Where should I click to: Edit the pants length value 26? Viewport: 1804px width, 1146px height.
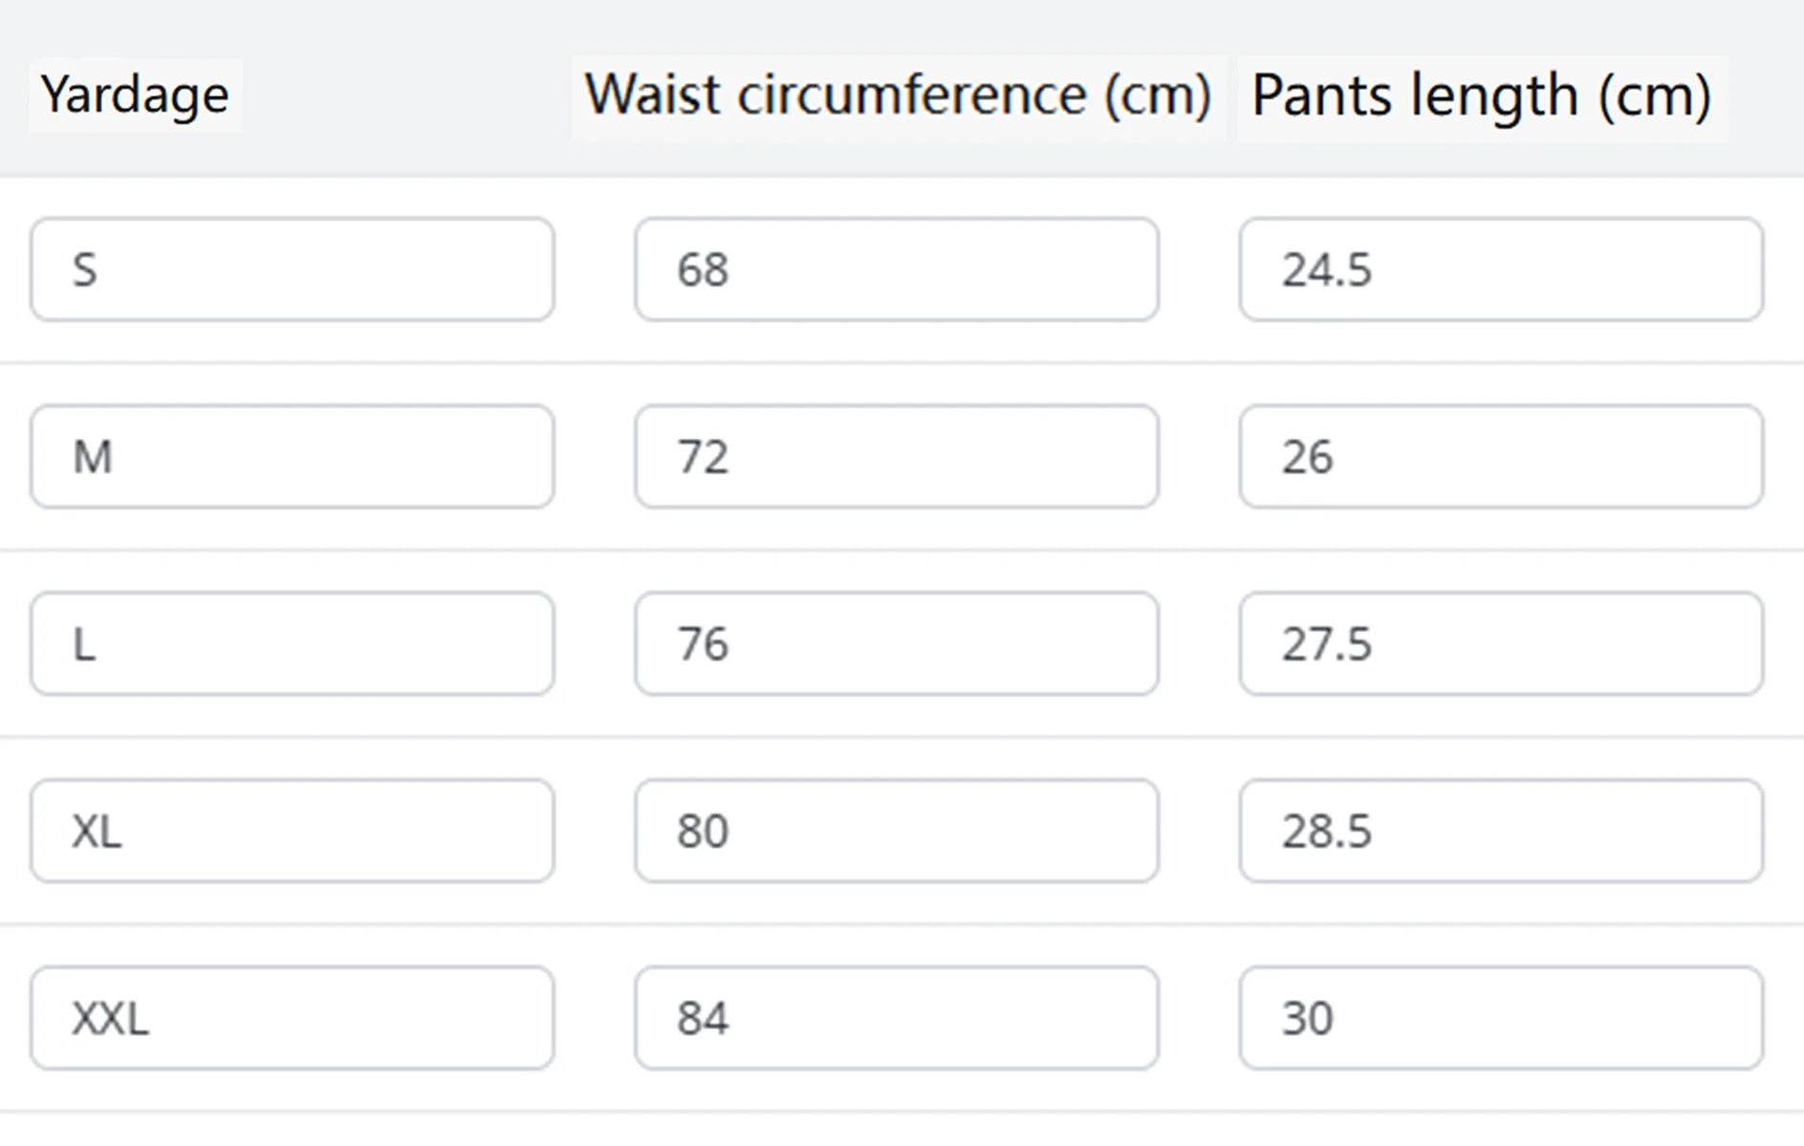[x=1501, y=457]
